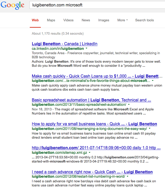Viewport: 165px width, 190px height.
Task: Open the Images tab
Action: pyautogui.click(x=104, y=20)
